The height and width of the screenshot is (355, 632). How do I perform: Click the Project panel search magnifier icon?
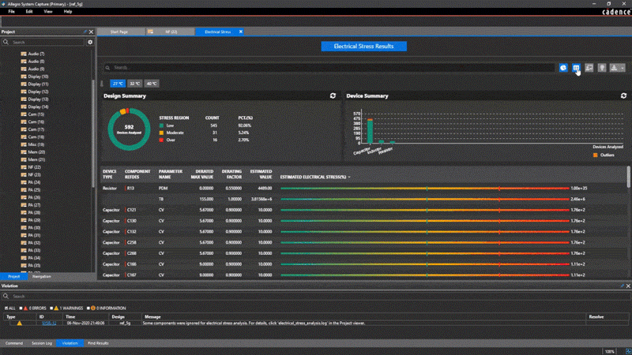[x=6, y=42]
